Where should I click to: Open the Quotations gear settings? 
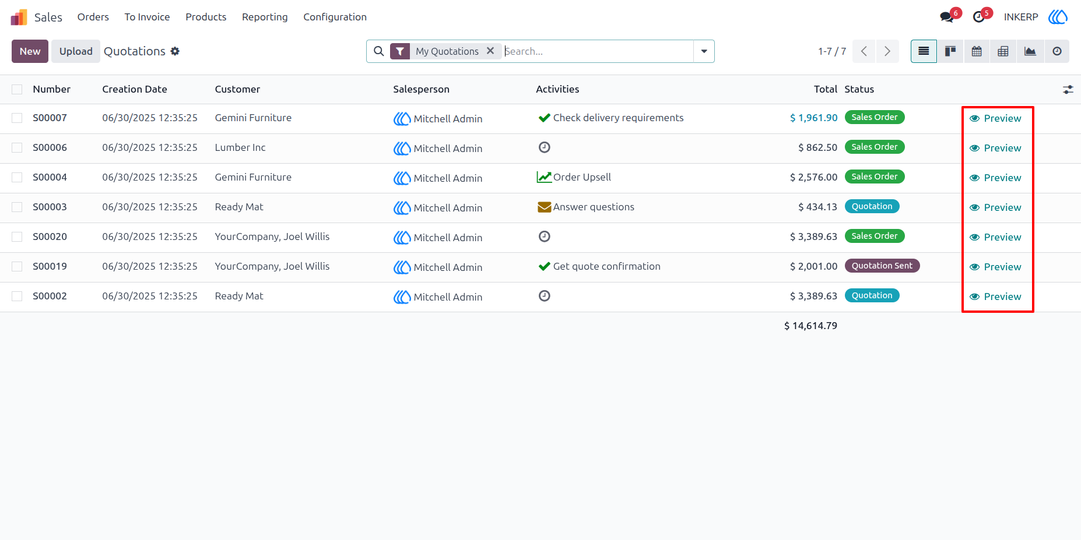click(175, 51)
